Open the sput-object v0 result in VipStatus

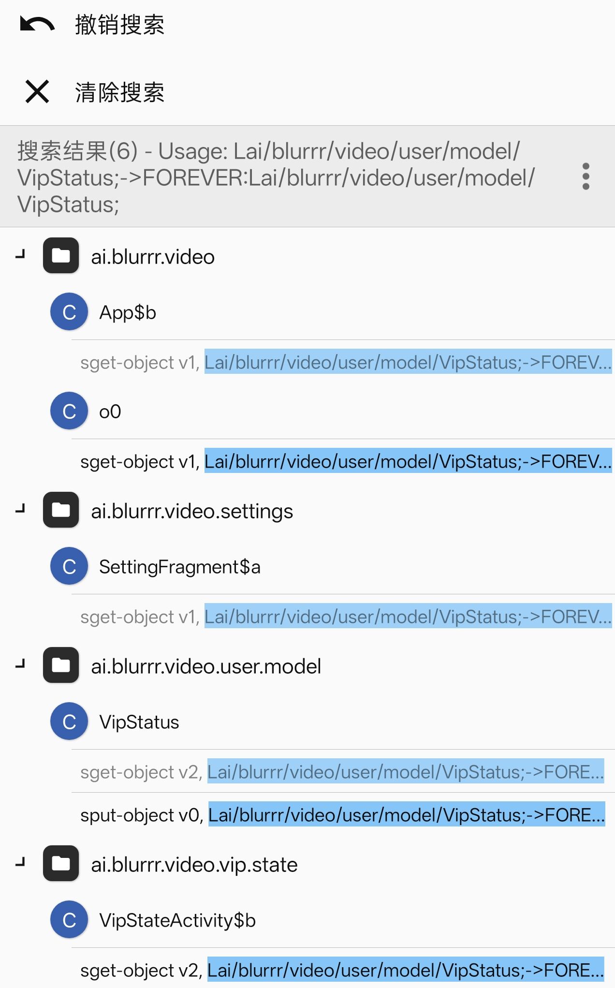point(343,815)
